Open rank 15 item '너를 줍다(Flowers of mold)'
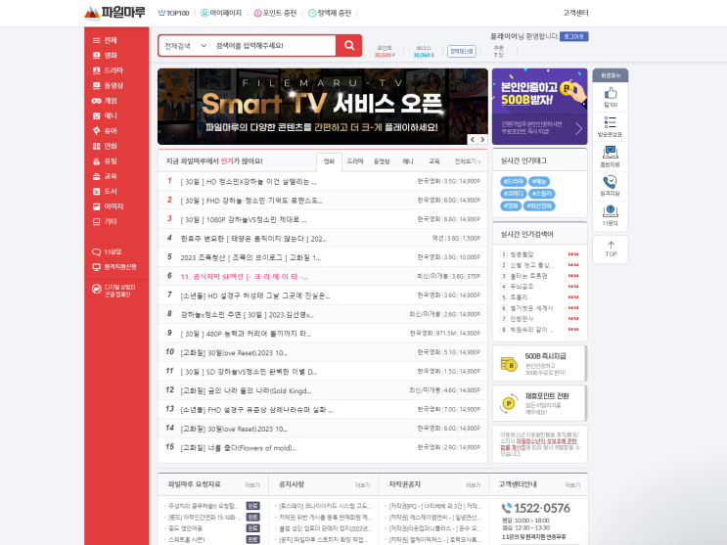727x545 pixels. pos(239,448)
